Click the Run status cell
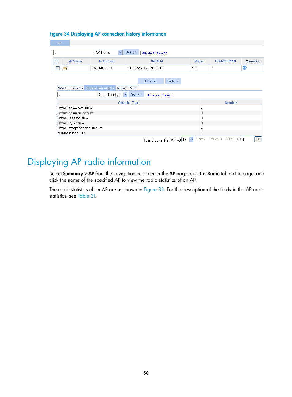 tap(193, 68)
